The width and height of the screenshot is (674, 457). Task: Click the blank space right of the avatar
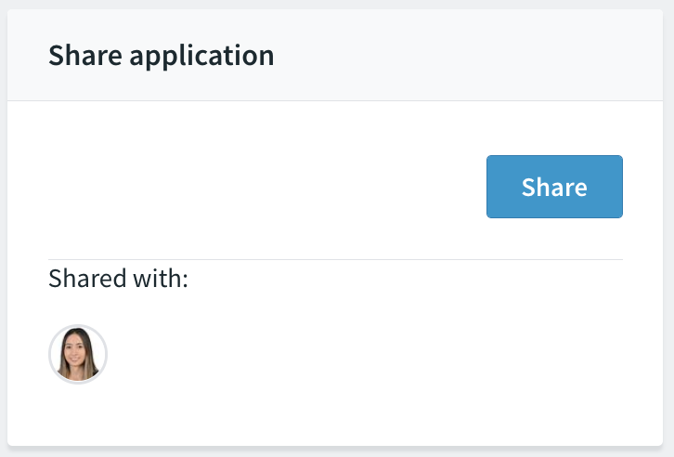coord(366,354)
